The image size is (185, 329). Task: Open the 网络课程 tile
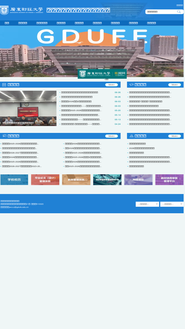[138, 180]
